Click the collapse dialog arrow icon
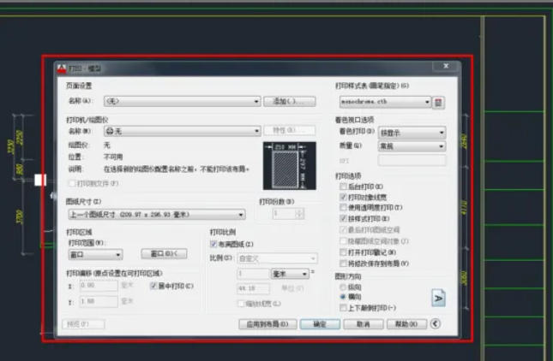The width and height of the screenshot is (553, 361). point(436,323)
